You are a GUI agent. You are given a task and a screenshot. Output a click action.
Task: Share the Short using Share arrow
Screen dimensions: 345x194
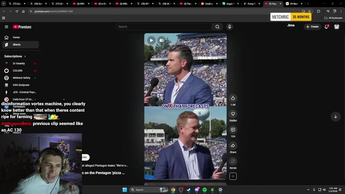pos(233,146)
